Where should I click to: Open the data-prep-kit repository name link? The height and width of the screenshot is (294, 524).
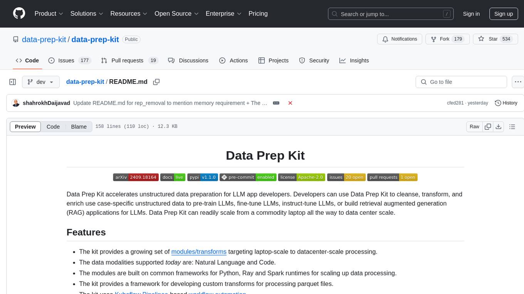click(x=95, y=39)
